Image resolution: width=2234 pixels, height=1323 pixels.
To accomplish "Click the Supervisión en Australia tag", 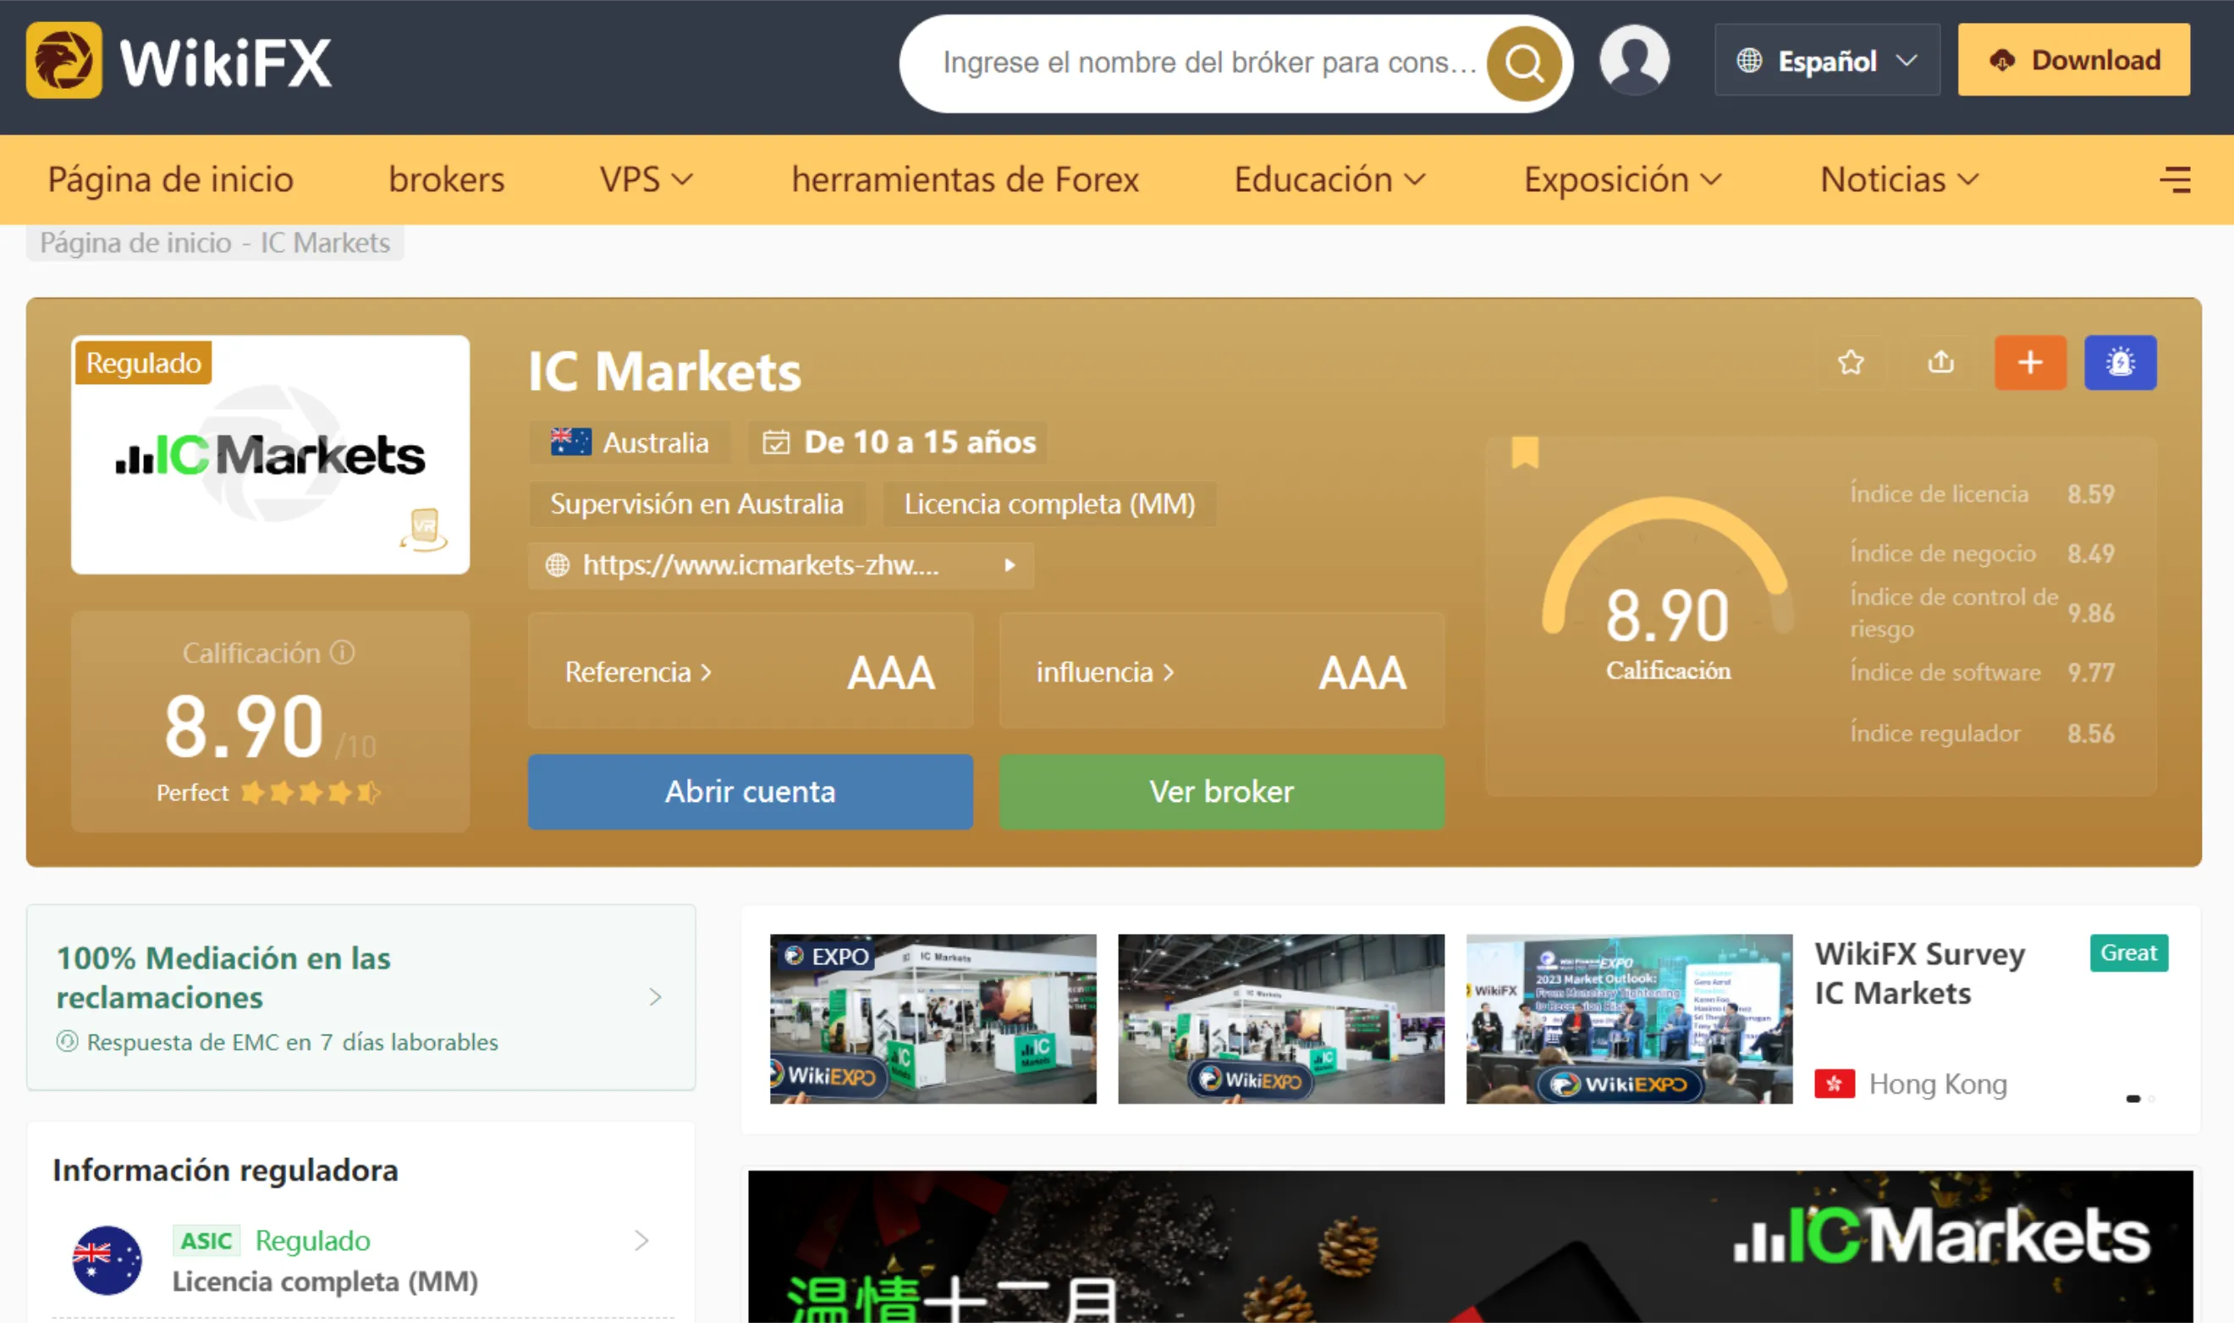I will coord(696,503).
